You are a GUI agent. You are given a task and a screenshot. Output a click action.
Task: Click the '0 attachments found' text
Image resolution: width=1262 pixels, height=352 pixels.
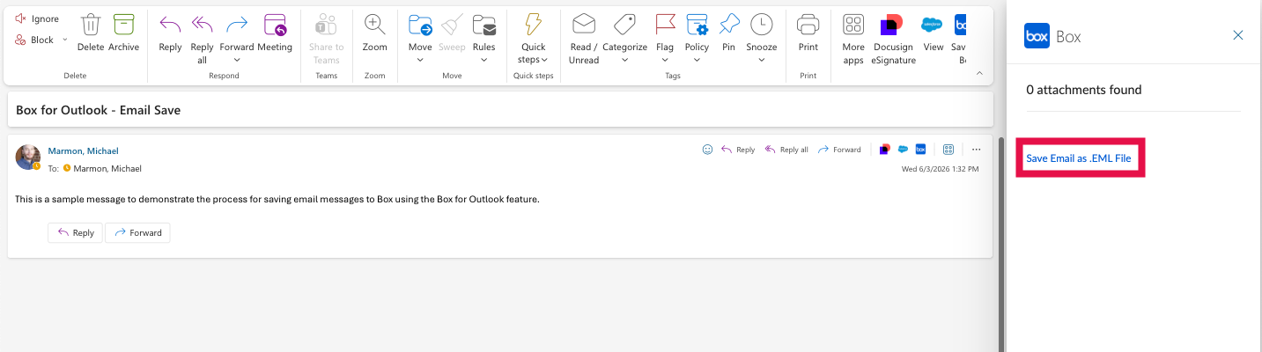pyautogui.click(x=1084, y=90)
